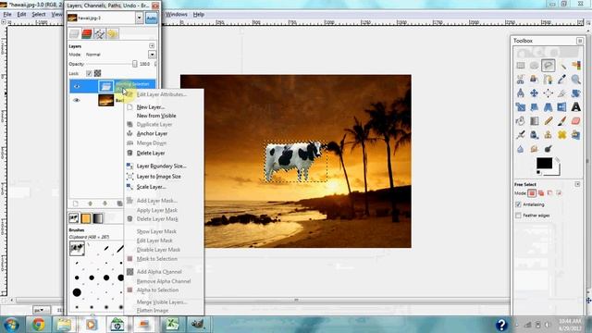Open Google Chrome from the taskbar
The width and height of the screenshot is (592, 333).
(38, 325)
